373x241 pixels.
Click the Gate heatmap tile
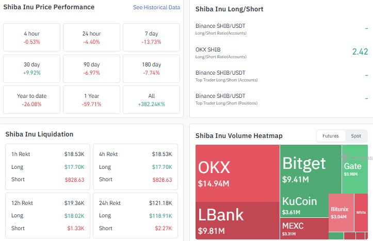click(x=355, y=169)
